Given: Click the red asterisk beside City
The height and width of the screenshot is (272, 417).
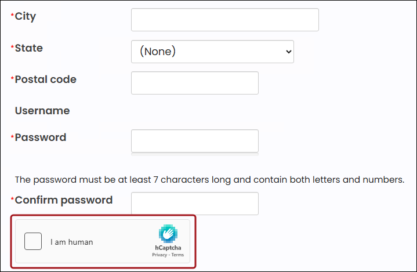Looking at the screenshot, I should [x=12, y=16].
